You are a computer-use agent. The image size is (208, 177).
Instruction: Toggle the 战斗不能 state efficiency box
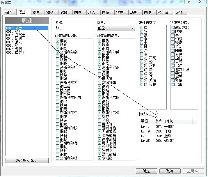point(173,28)
